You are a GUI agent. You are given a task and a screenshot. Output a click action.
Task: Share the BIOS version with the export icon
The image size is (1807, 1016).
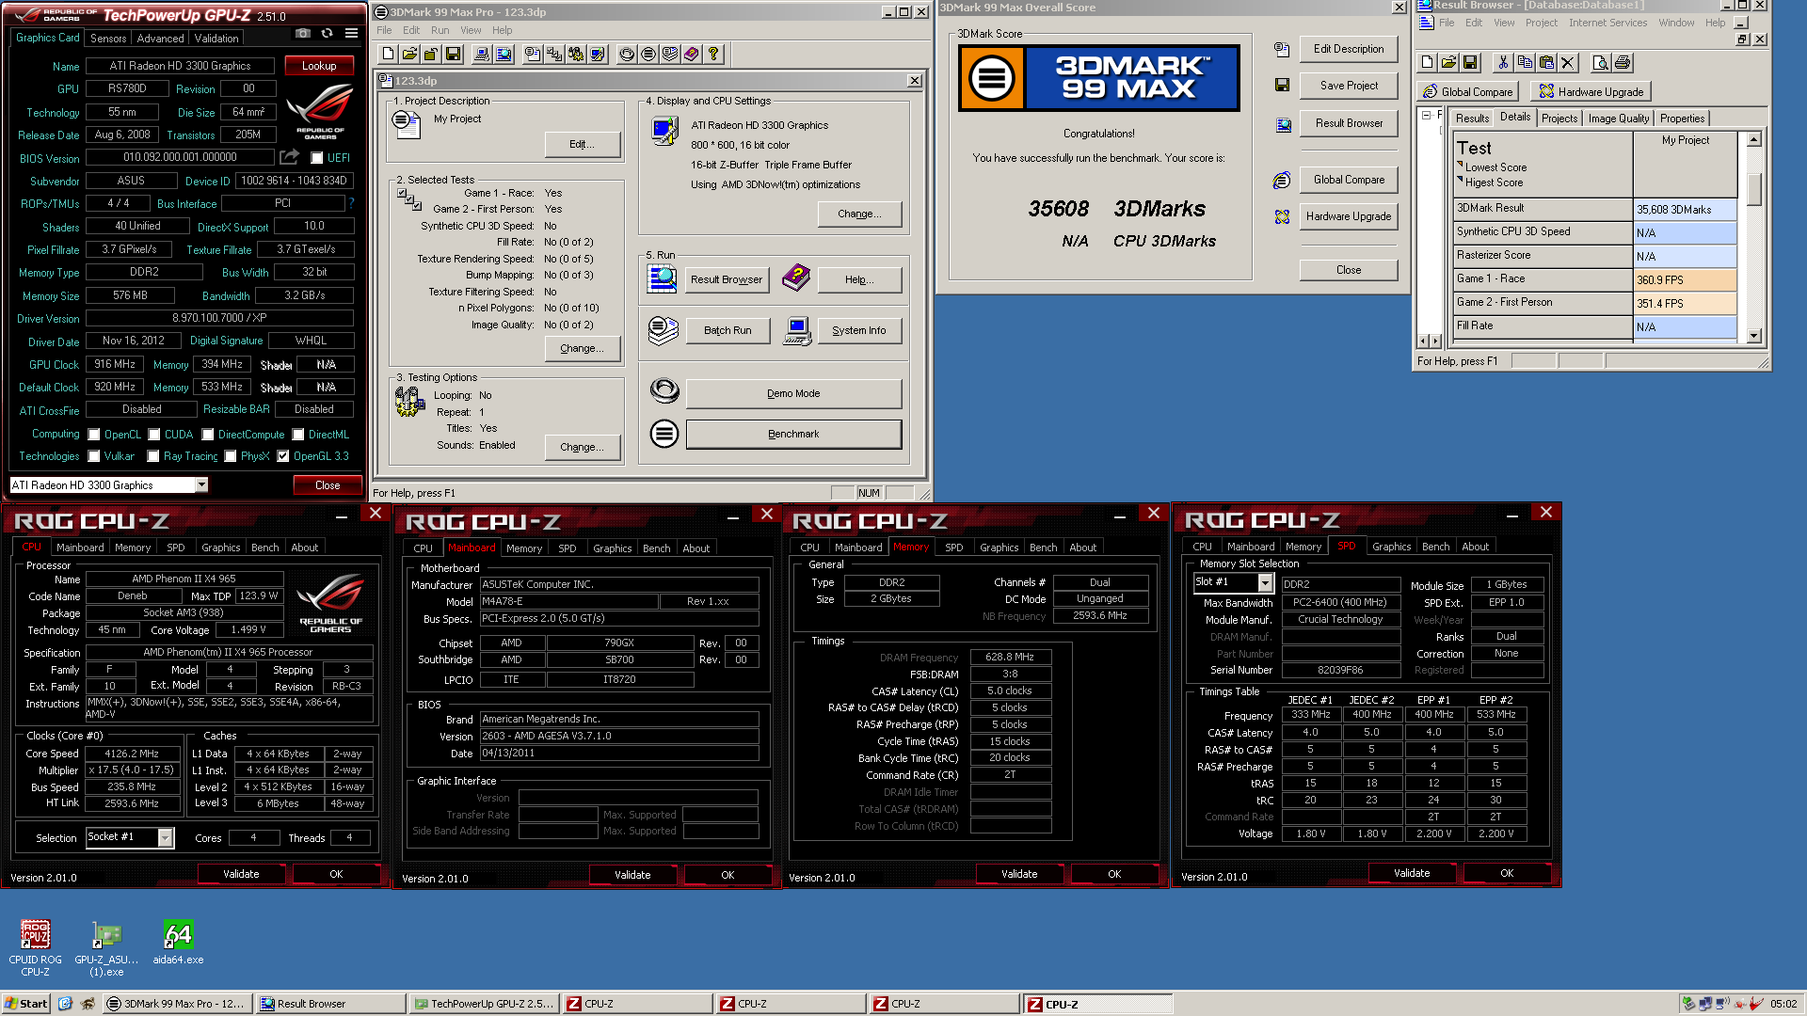coord(289,157)
